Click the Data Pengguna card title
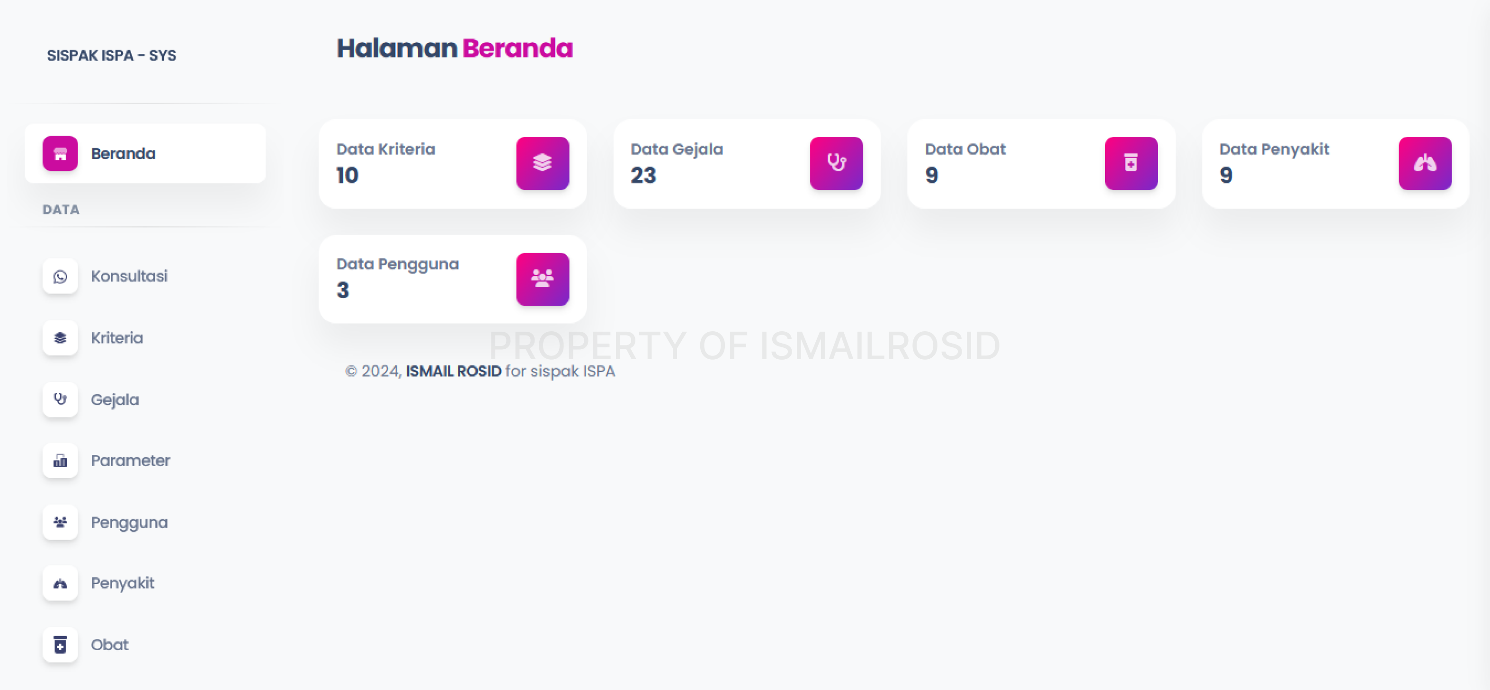Screen dimensions: 1490x690 [397, 265]
